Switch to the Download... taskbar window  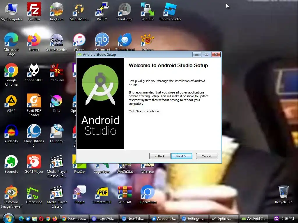pos(74,219)
